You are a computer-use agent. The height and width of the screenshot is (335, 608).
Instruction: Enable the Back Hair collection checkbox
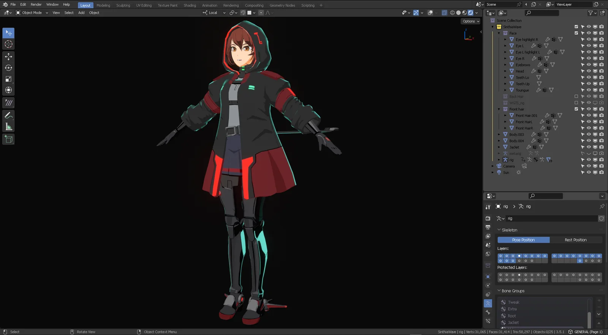coord(576,96)
